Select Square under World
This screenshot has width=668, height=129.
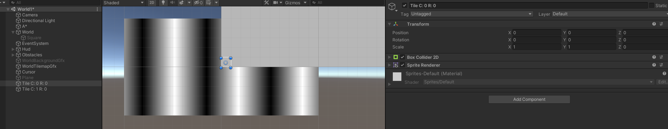pyautogui.click(x=34, y=38)
